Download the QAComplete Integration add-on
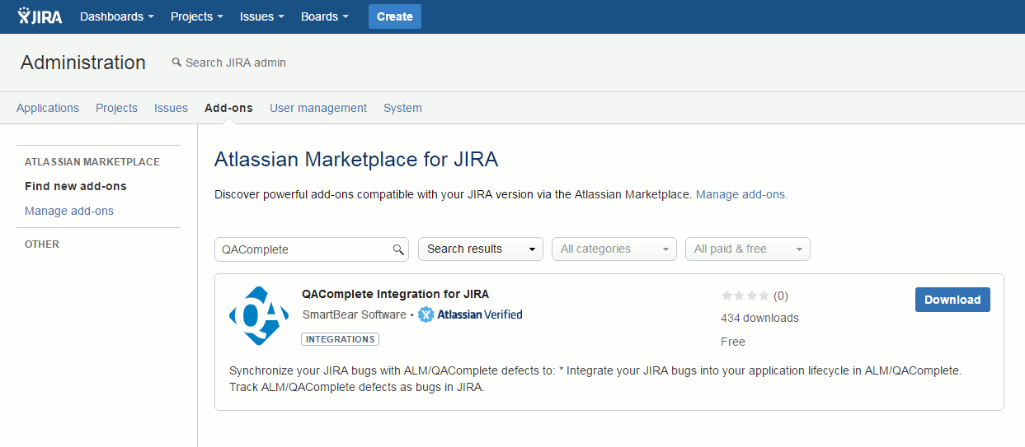The image size is (1025, 447). (952, 300)
